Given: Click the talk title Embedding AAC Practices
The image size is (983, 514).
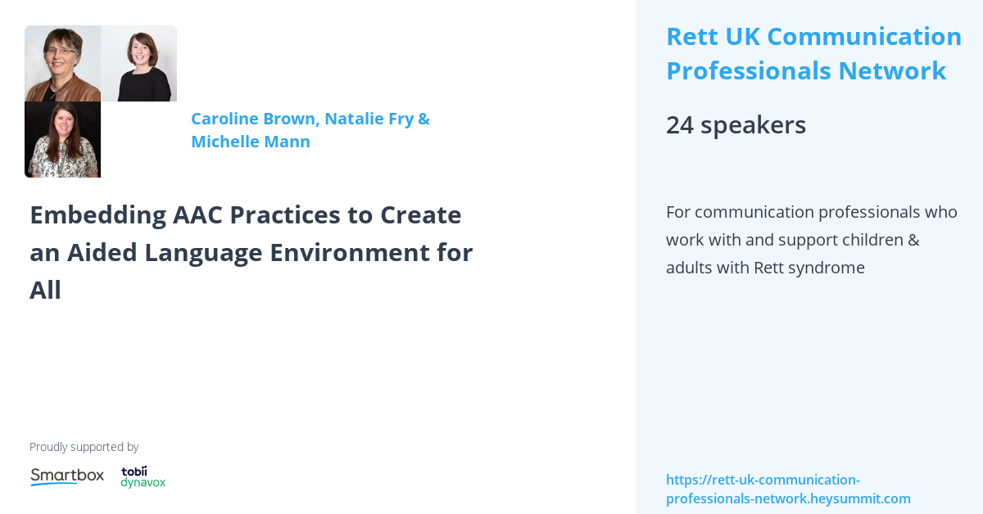Looking at the screenshot, I should click(x=251, y=252).
